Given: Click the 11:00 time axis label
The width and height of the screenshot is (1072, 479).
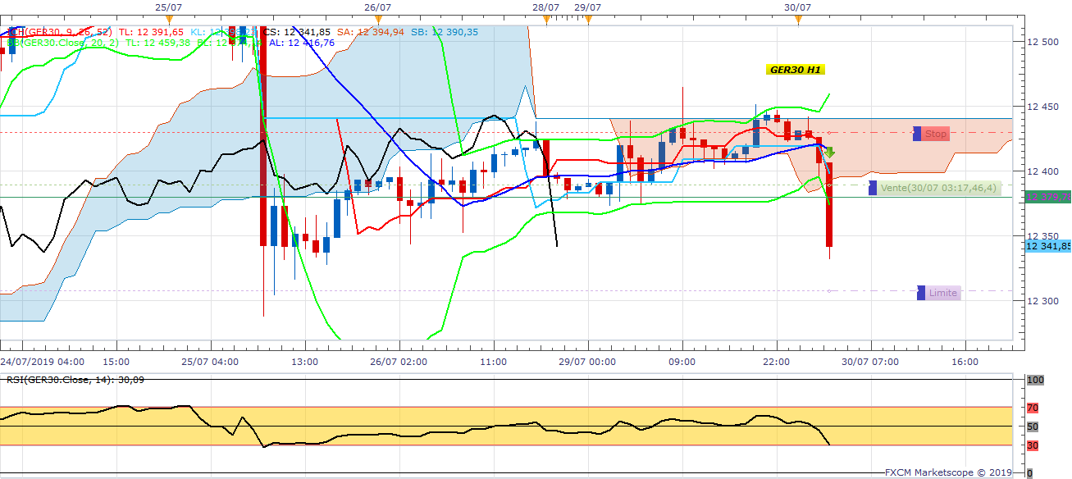Looking at the screenshot, I should (x=493, y=362).
